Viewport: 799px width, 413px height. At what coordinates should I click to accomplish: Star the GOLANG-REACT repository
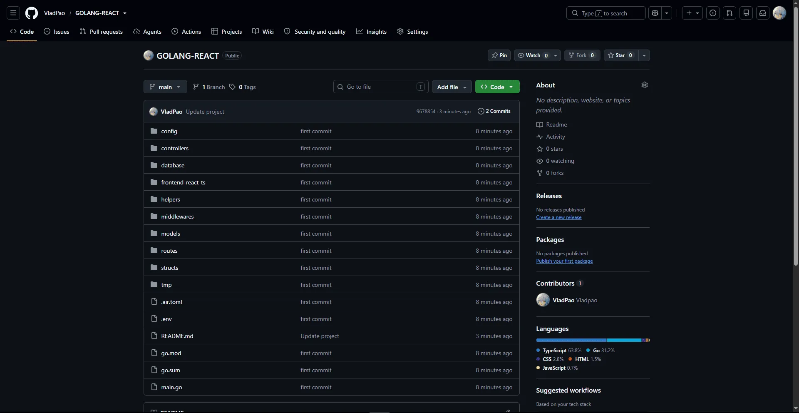point(620,55)
